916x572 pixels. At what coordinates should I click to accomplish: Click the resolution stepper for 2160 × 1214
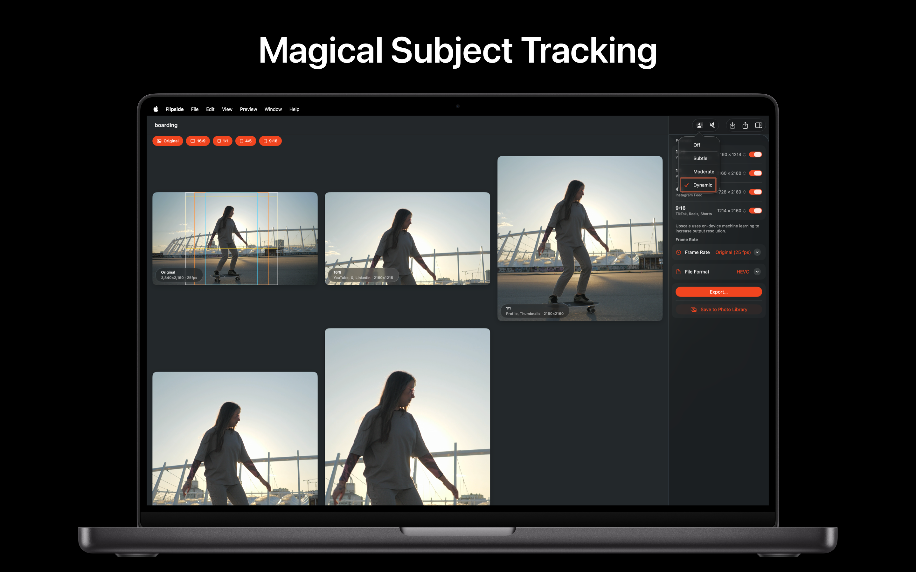745,154
